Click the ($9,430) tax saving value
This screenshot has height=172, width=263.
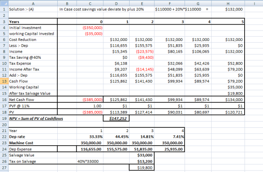(146, 57)
